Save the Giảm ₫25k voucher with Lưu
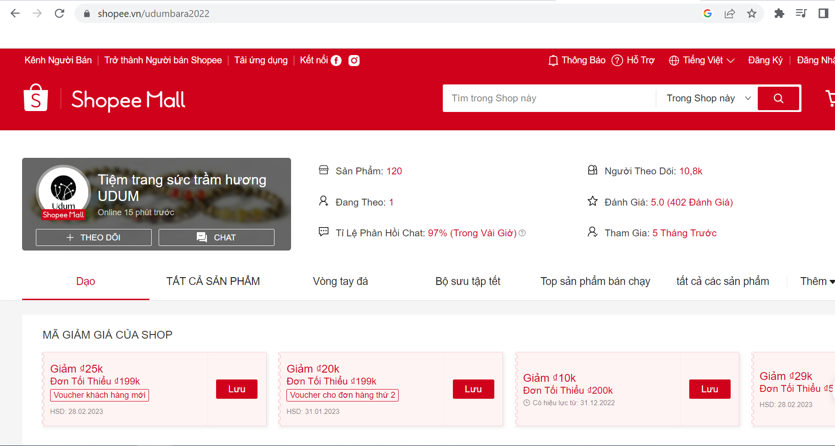 click(x=236, y=389)
